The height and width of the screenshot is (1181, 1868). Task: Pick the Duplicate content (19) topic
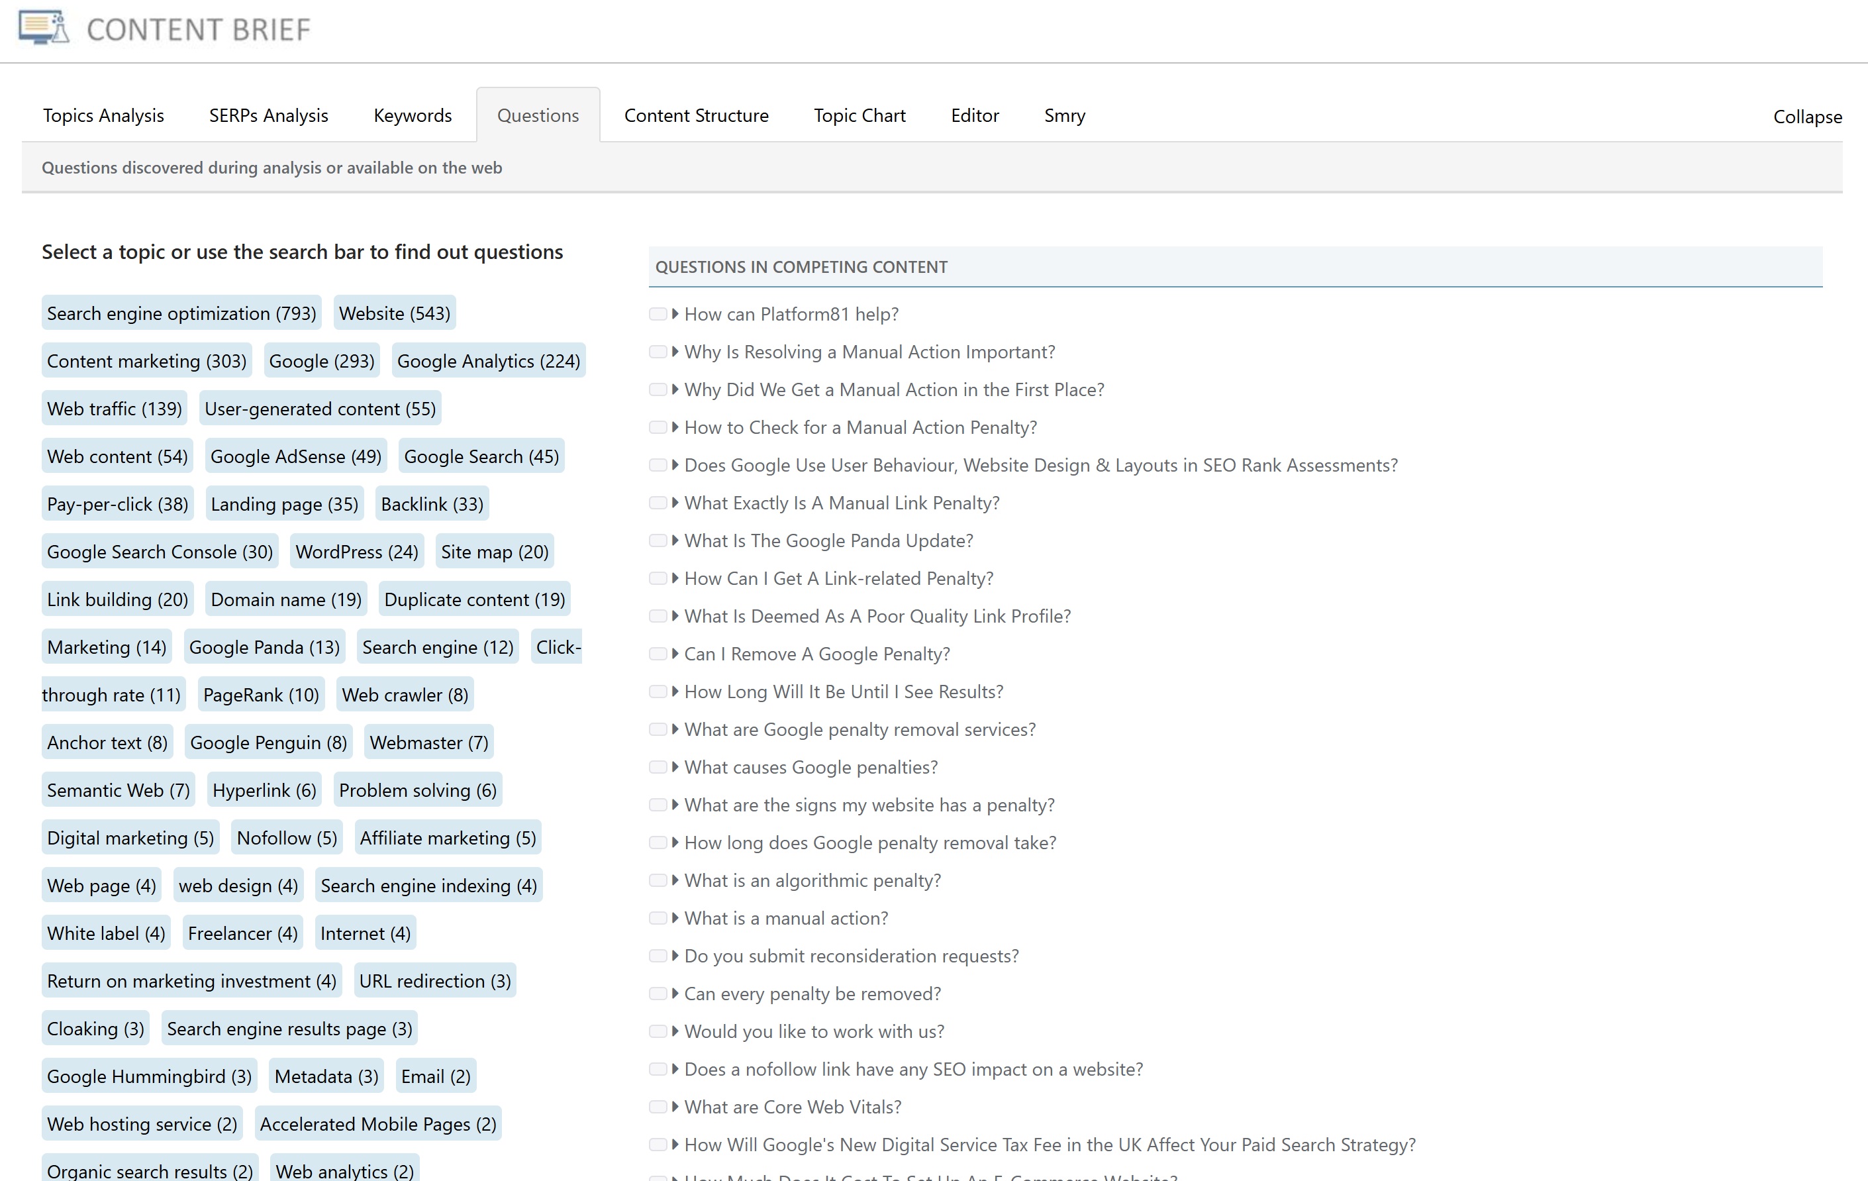tap(474, 600)
